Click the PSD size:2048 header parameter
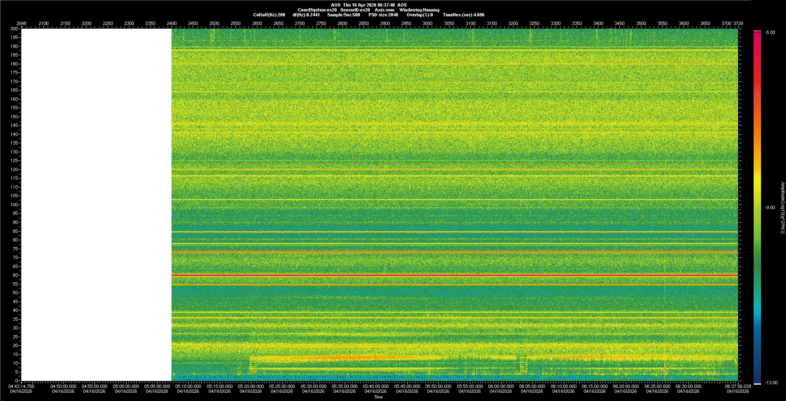The height and width of the screenshot is (401, 786). pyautogui.click(x=383, y=15)
